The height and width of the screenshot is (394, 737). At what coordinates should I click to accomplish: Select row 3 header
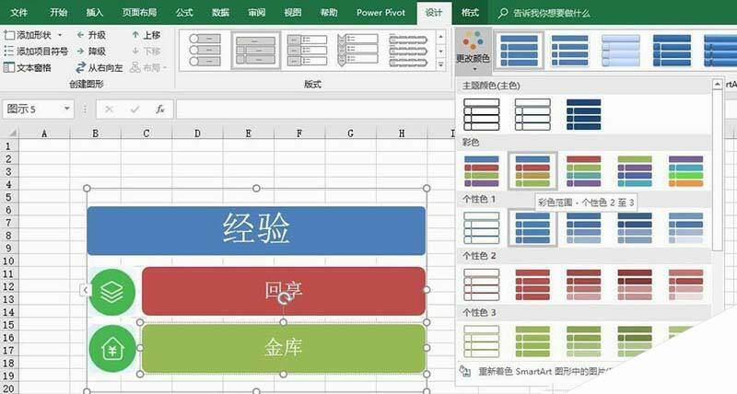tap(8, 171)
